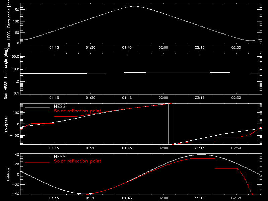The height and width of the screenshot is (201, 268).
Task: Choose 02:00 label below Longitude plot
Action: coord(163,148)
